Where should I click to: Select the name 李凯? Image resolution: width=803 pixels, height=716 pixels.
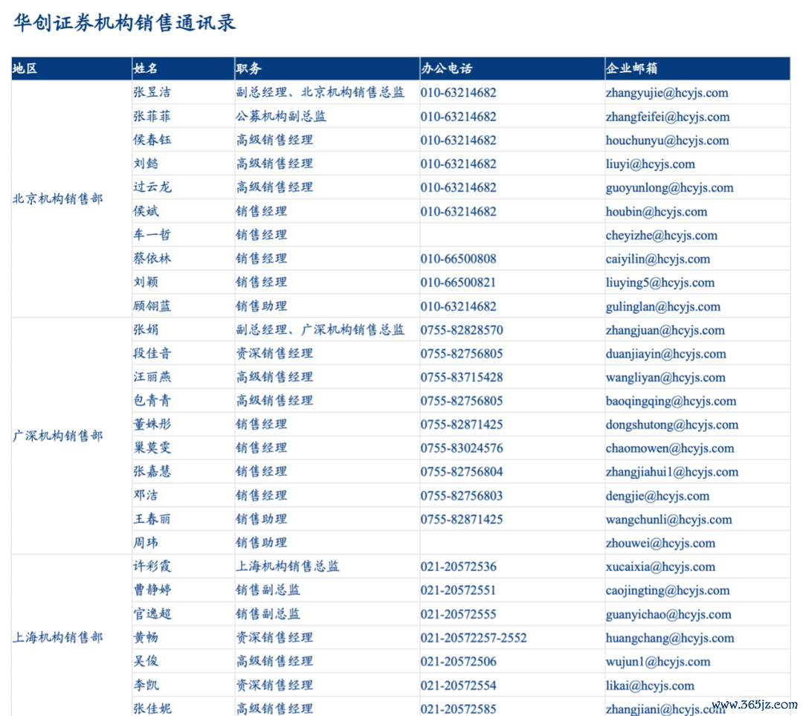click(x=146, y=685)
